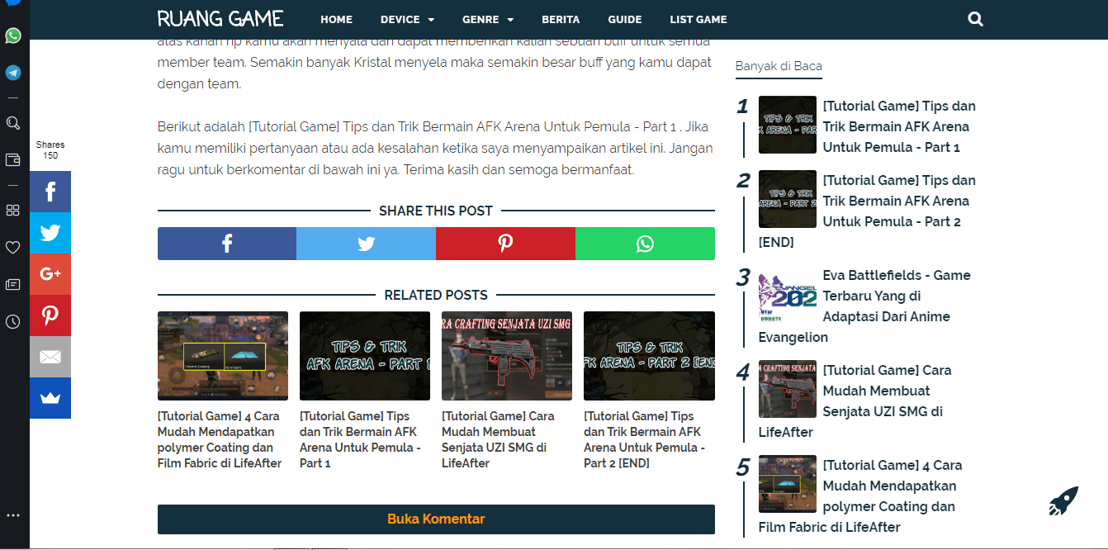Open related link Membuat Senjata UZI SMG

click(x=498, y=439)
